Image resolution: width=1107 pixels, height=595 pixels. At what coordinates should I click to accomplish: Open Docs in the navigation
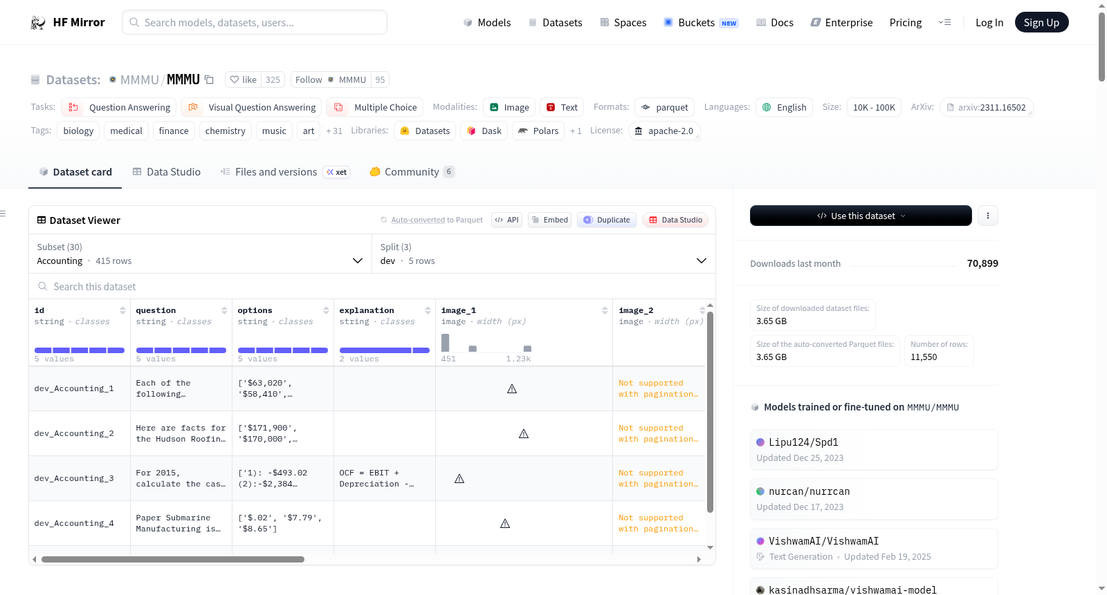click(775, 23)
